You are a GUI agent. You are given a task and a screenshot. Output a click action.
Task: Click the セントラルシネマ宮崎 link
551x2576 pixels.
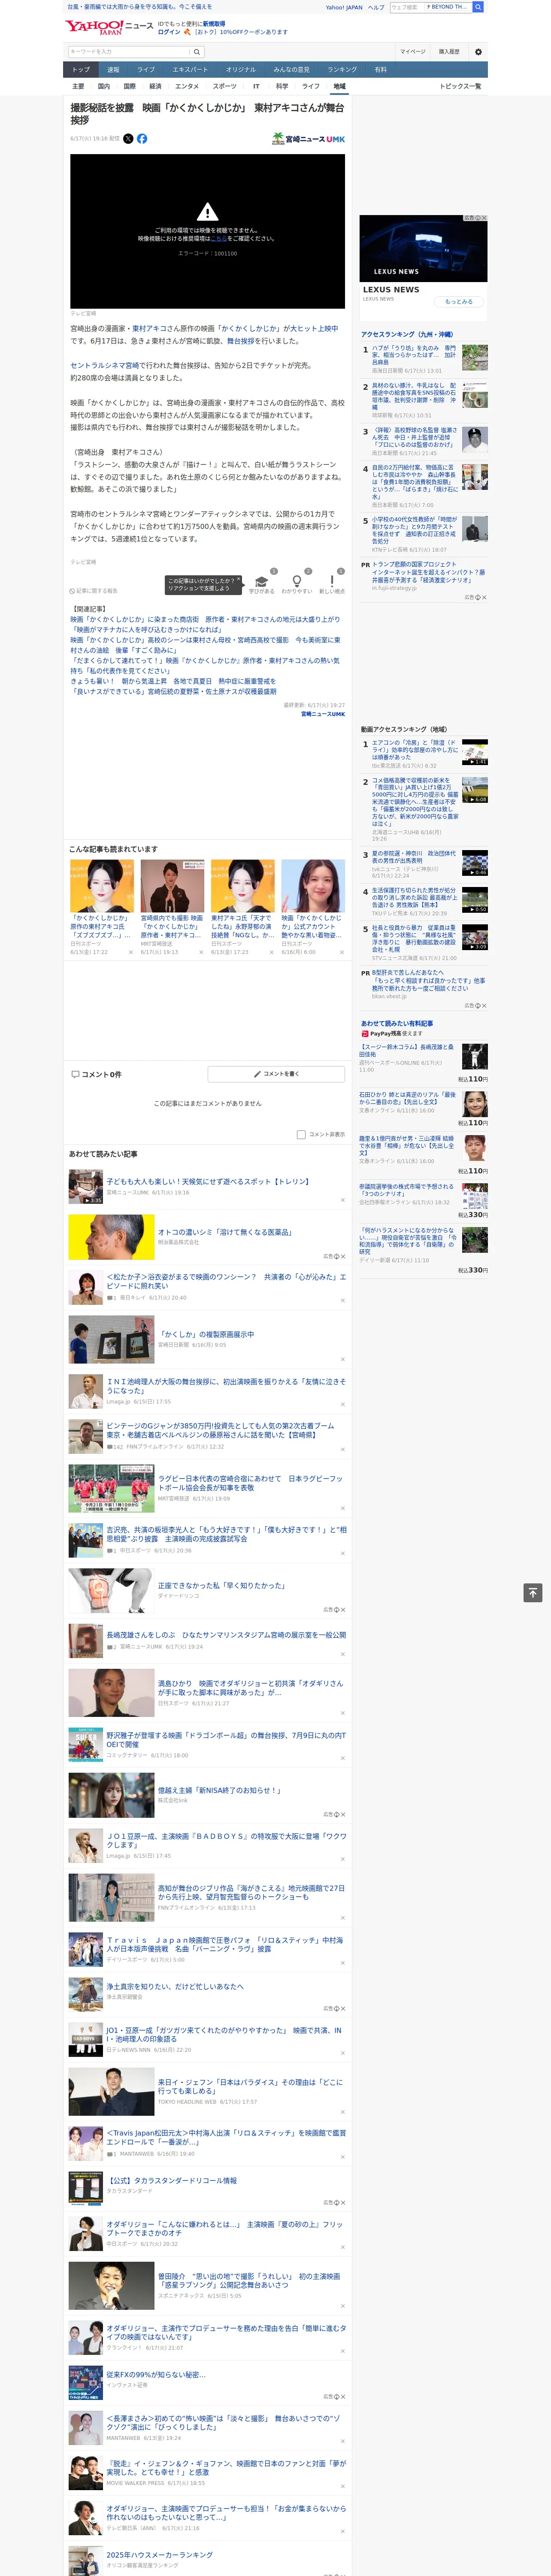tap(105, 365)
